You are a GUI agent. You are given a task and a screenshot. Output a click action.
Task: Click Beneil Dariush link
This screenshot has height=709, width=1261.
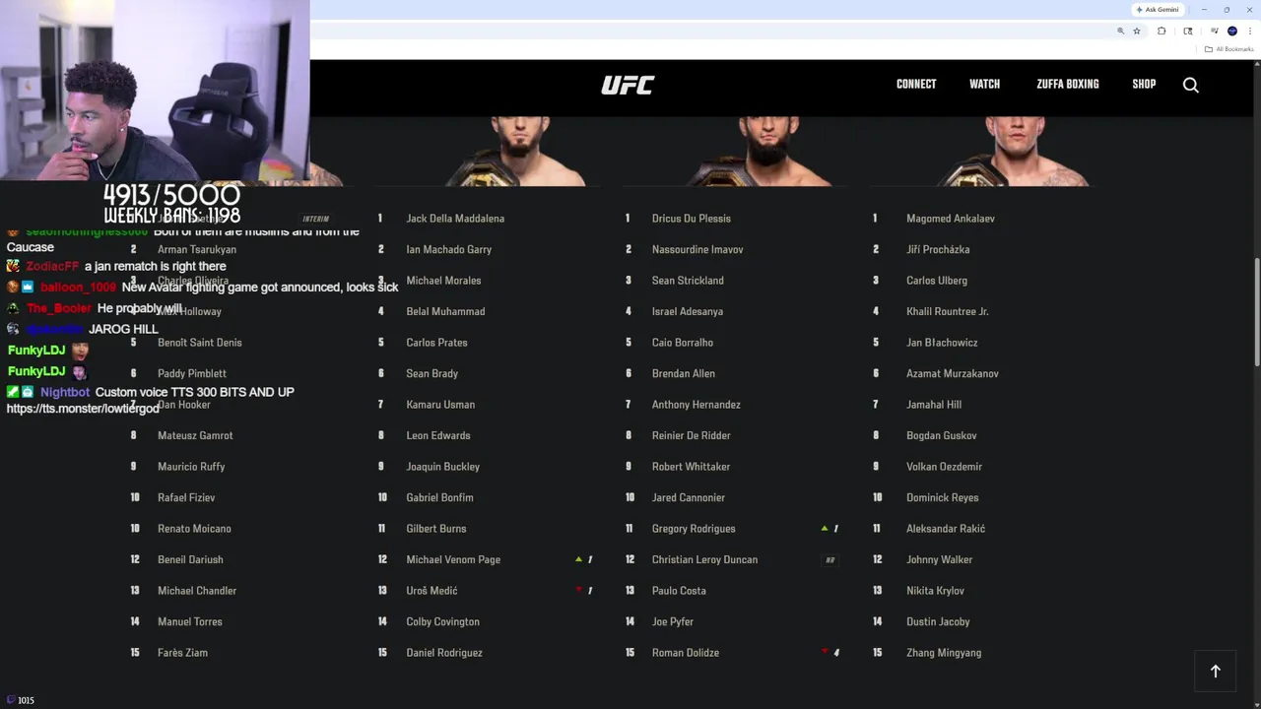(190, 559)
